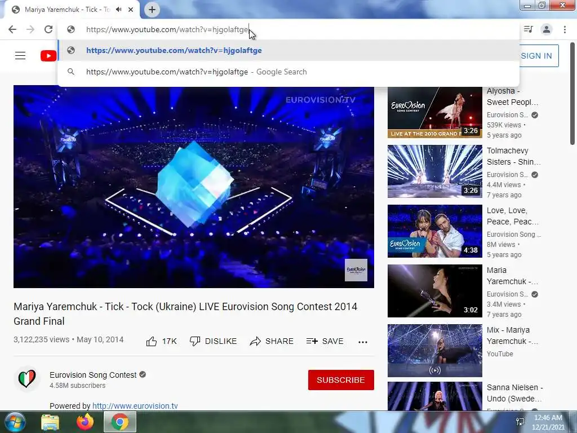Open the Mix - Mariya Yaremchuk playlist thumbnail
Viewport: 577px width, 433px height.
[434, 351]
